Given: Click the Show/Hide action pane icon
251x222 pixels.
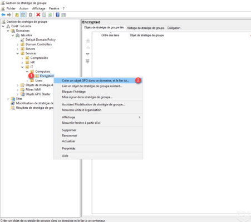Looking at the screenshot, I should click(63, 15).
